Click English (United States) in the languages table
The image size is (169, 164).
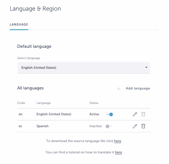(x=54, y=114)
